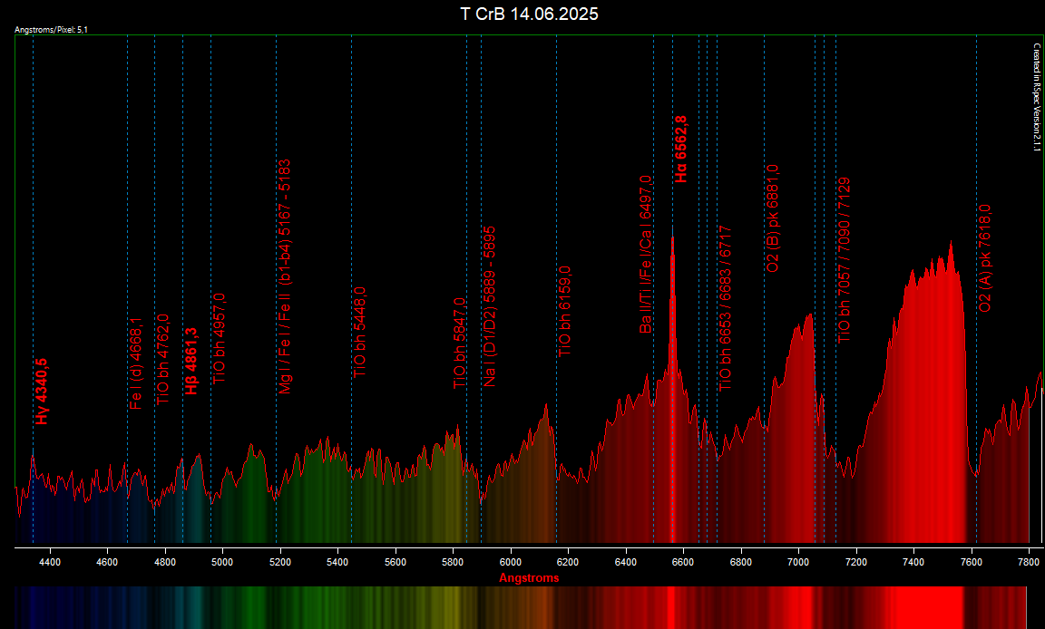1045x629 pixels.
Task: Click the 6000 tick on the wavelength axis
Action: pyautogui.click(x=511, y=562)
